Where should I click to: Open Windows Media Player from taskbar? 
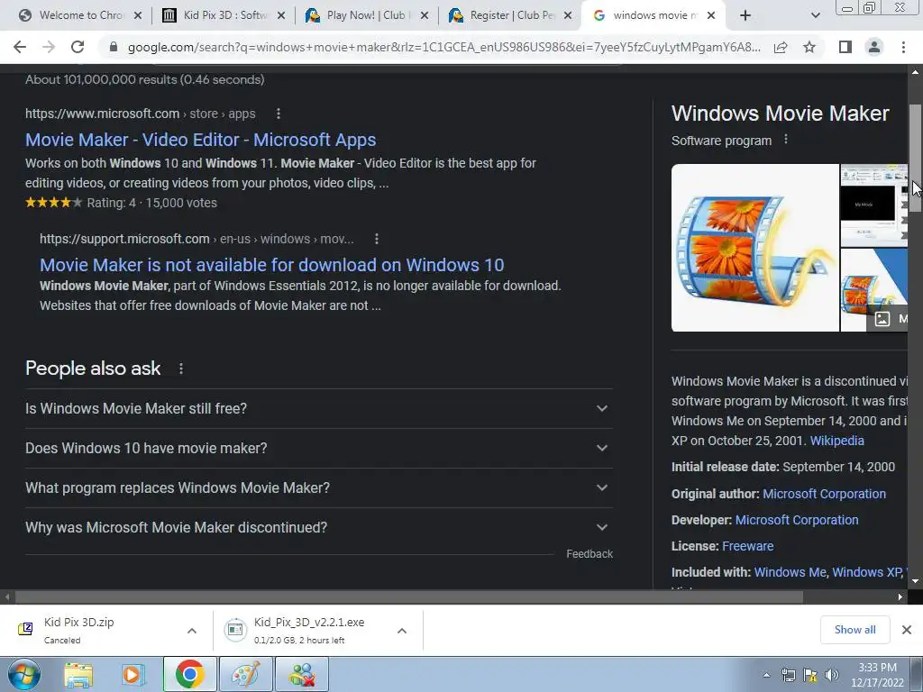click(133, 675)
